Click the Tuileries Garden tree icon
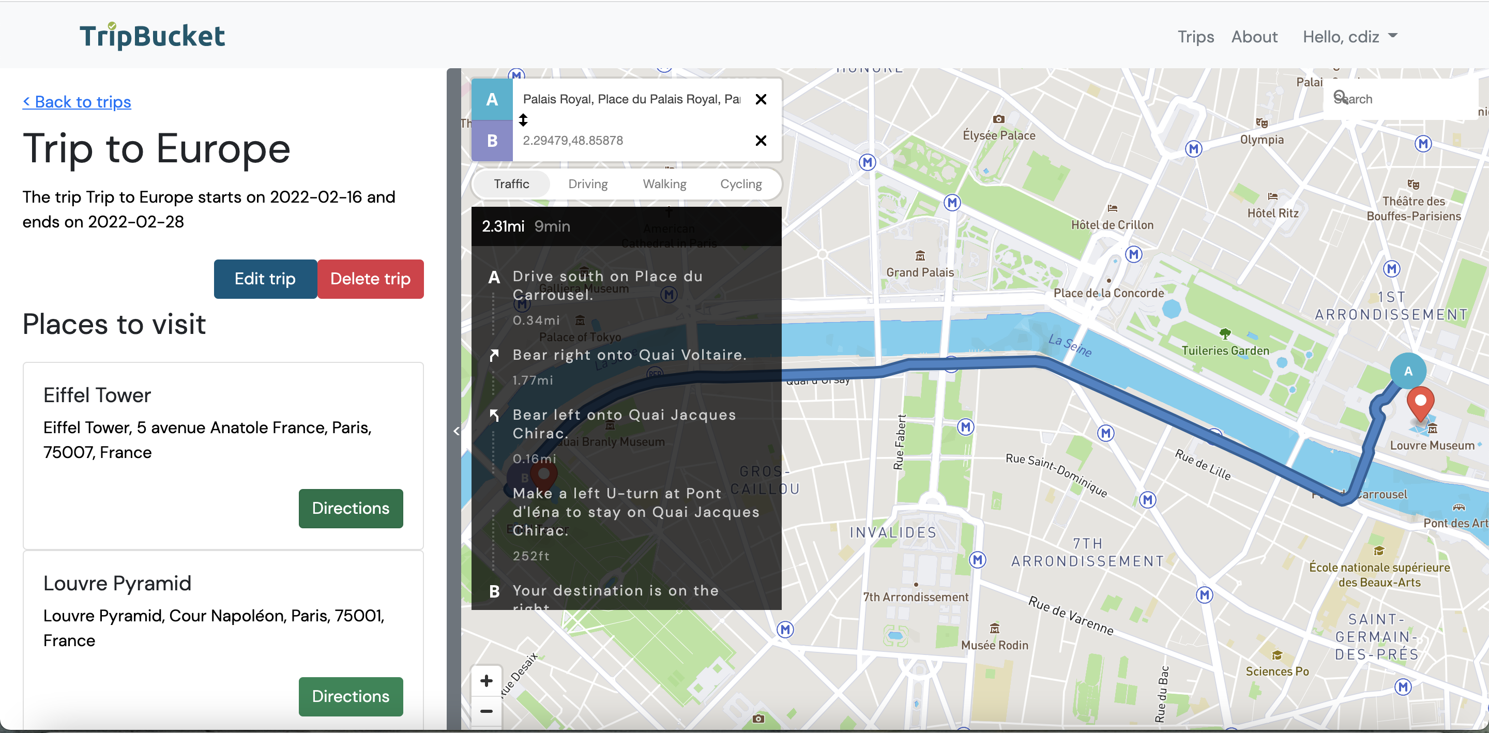The image size is (1489, 733). (x=1224, y=333)
